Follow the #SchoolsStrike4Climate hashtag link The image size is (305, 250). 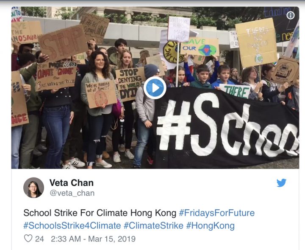click(x=71, y=225)
